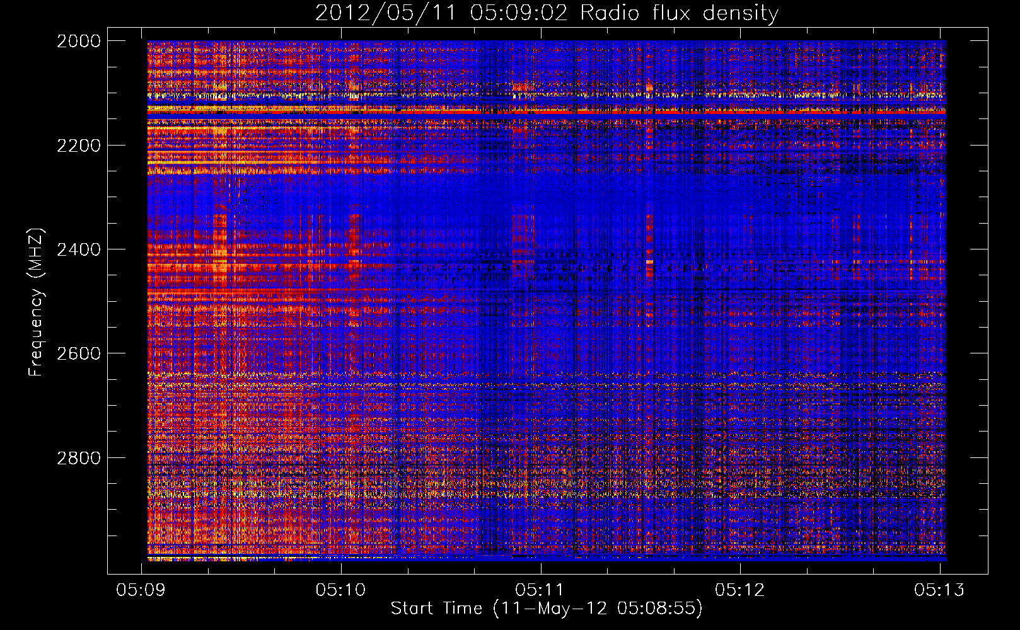Click the 05:11 time tick label
Viewport: 1020px width, 630px height.
tap(540, 590)
